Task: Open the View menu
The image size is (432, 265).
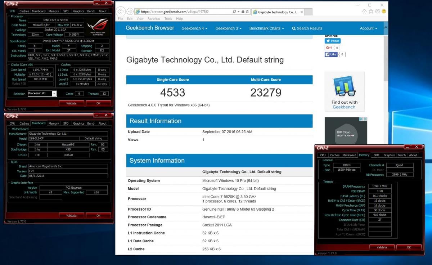Action: pos(140,19)
